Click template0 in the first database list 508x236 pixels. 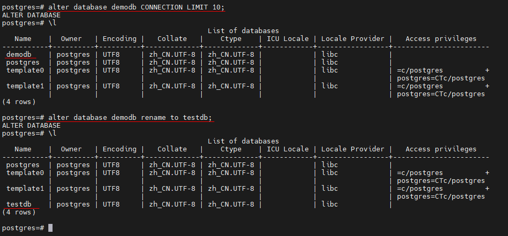(x=25, y=70)
